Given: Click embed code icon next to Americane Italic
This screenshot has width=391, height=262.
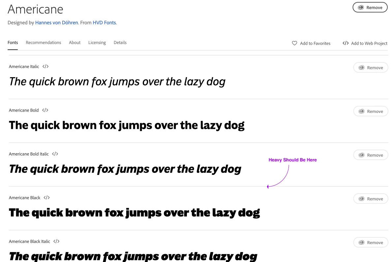Looking at the screenshot, I should [45, 66].
